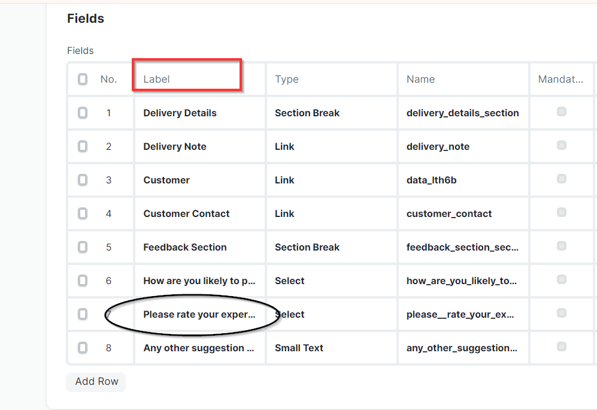Select row 8 Any other suggestion checkbox
The height and width of the screenshot is (410, 597).
point(83,348)
